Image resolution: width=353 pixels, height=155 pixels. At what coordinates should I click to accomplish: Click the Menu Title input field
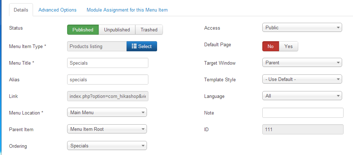pyautogui.click(x=108, y=63)
